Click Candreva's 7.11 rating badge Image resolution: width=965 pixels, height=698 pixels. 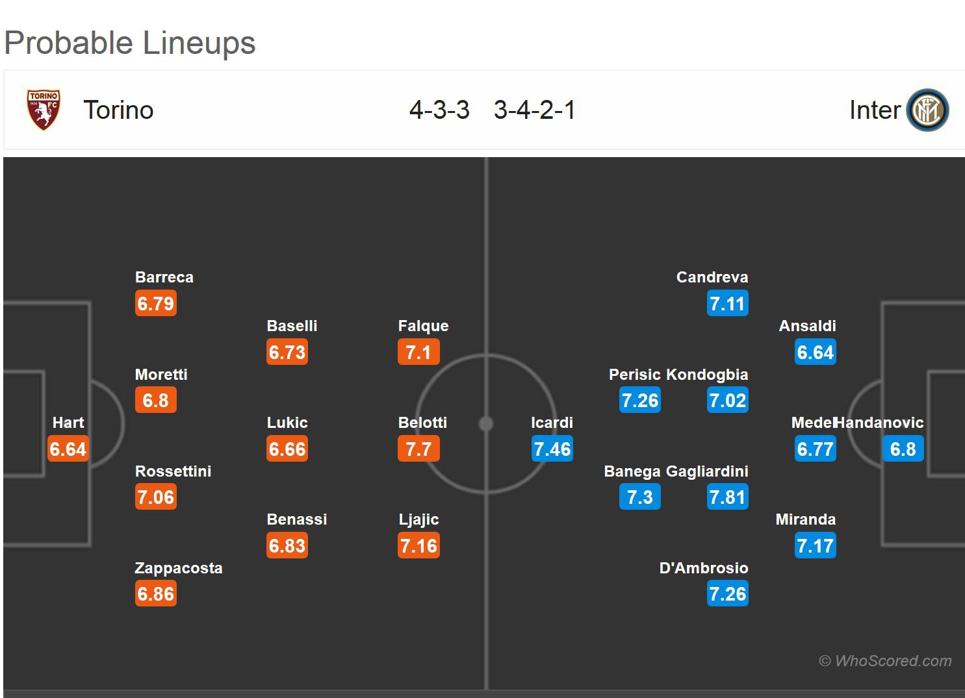click(727, 303)
